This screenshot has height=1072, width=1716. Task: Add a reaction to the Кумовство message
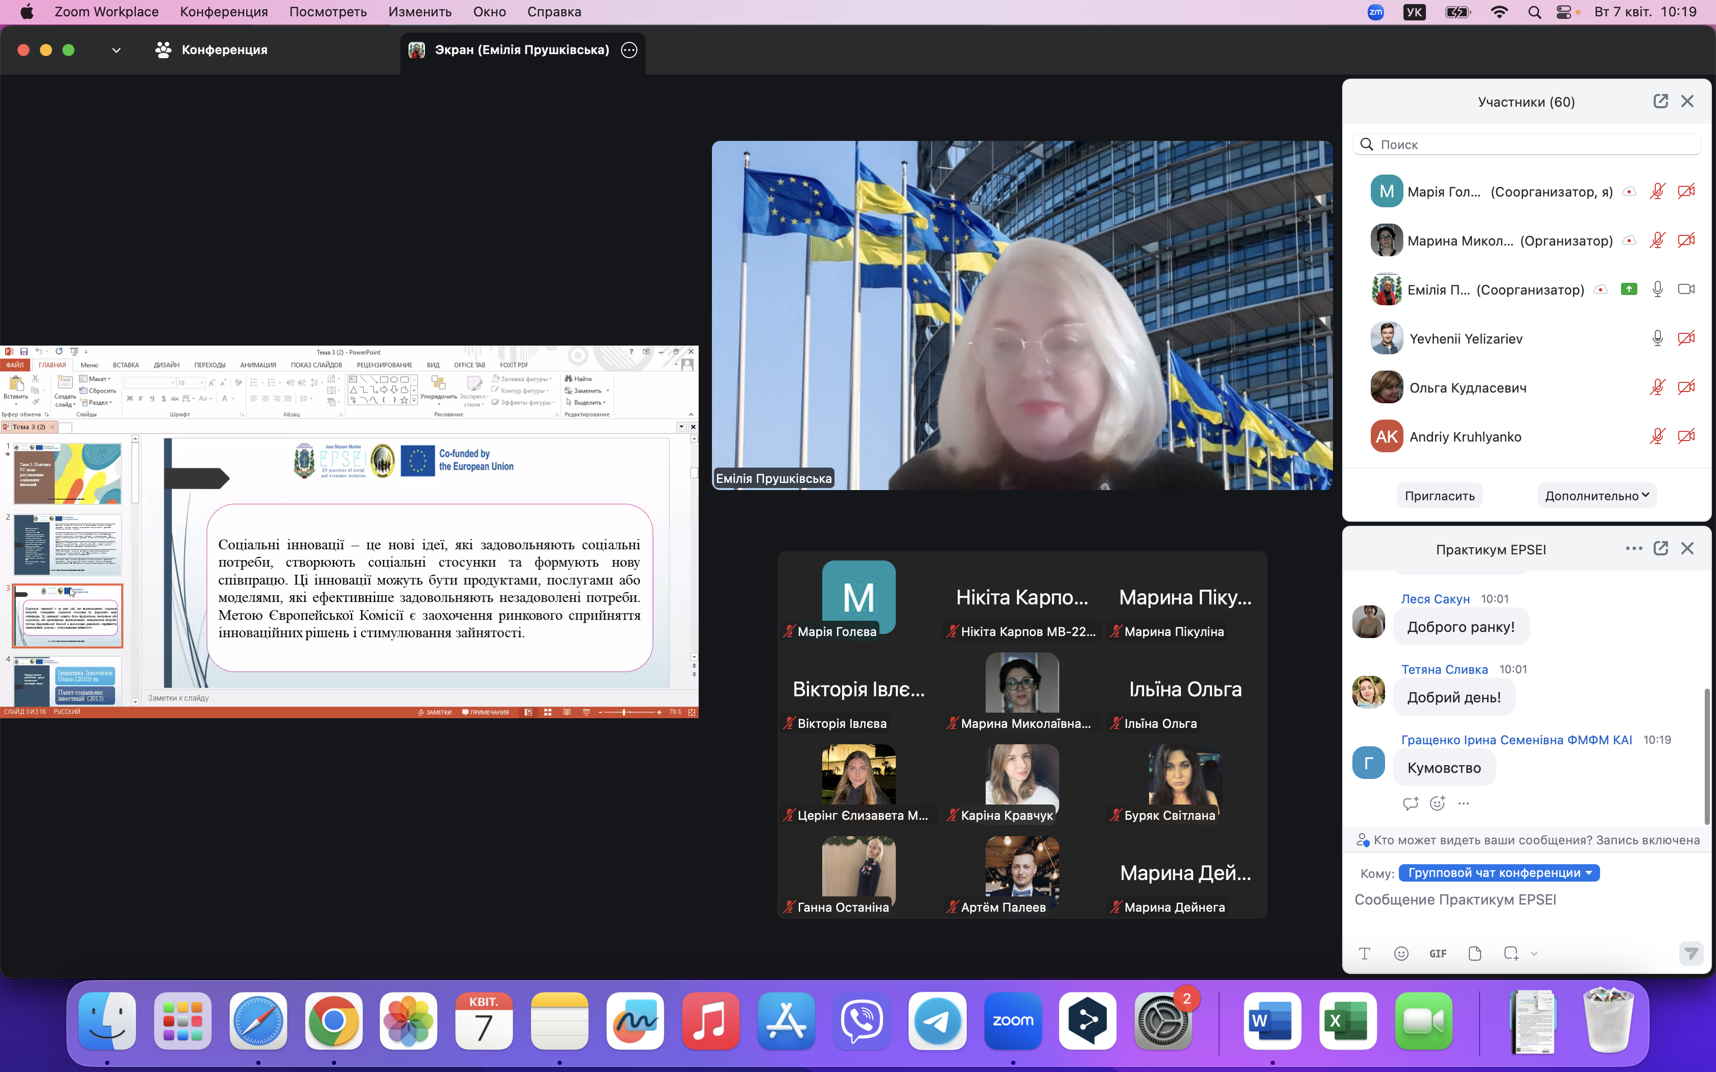1437,803
